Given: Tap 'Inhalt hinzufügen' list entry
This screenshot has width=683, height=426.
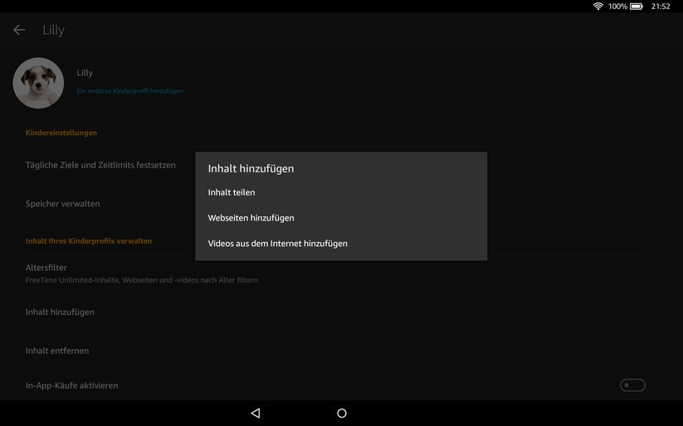Looking at the screenshot, I should [60, 312].
